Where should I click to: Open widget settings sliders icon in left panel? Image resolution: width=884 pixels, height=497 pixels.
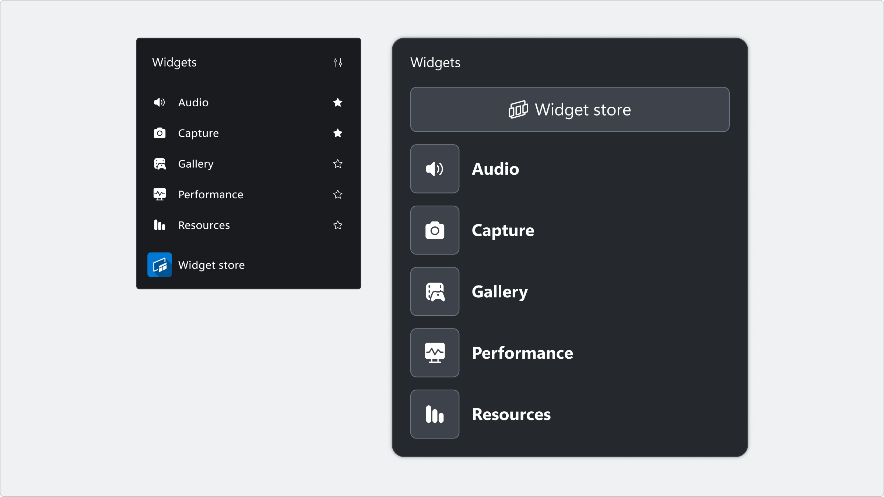coord(338,62)
